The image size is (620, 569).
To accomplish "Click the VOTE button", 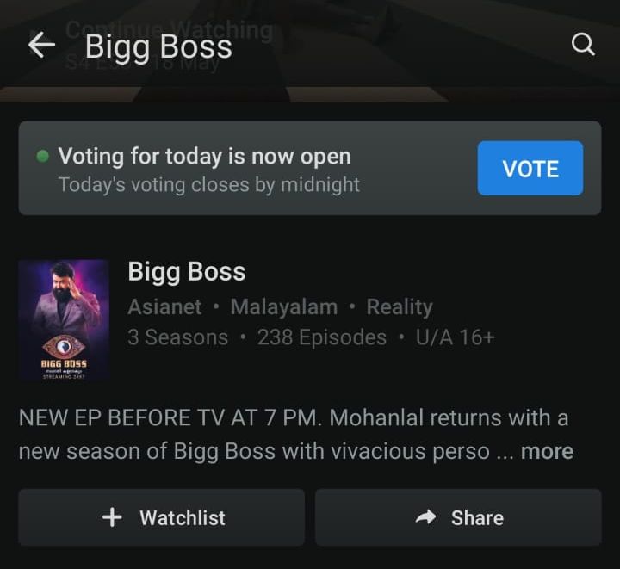I will pos(530,168).
